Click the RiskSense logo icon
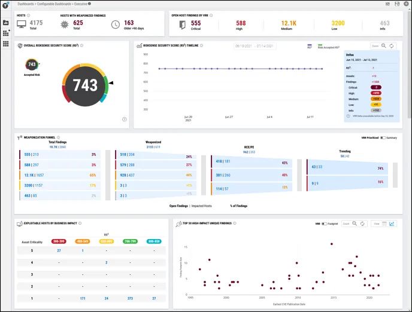 click(x=5, y=5)
